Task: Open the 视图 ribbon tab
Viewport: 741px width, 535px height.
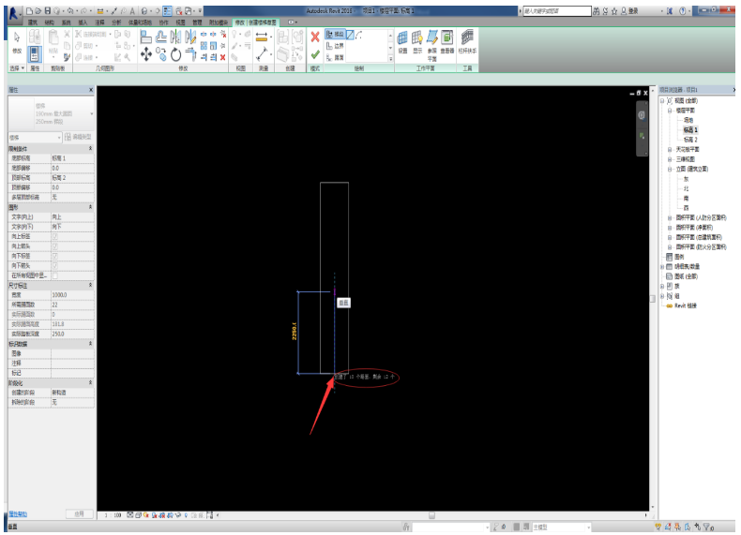Action: point(180,21)
